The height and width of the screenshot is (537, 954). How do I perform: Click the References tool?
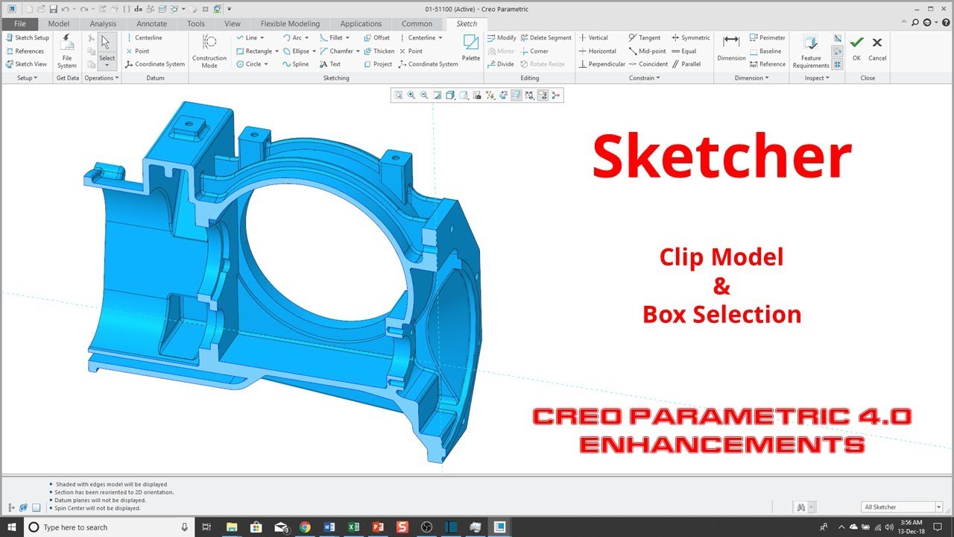(x=25, y=51)
